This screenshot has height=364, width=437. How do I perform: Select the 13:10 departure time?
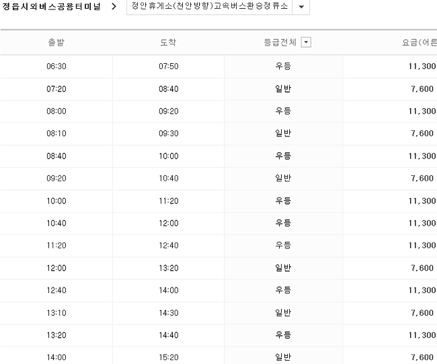point(56,313)
